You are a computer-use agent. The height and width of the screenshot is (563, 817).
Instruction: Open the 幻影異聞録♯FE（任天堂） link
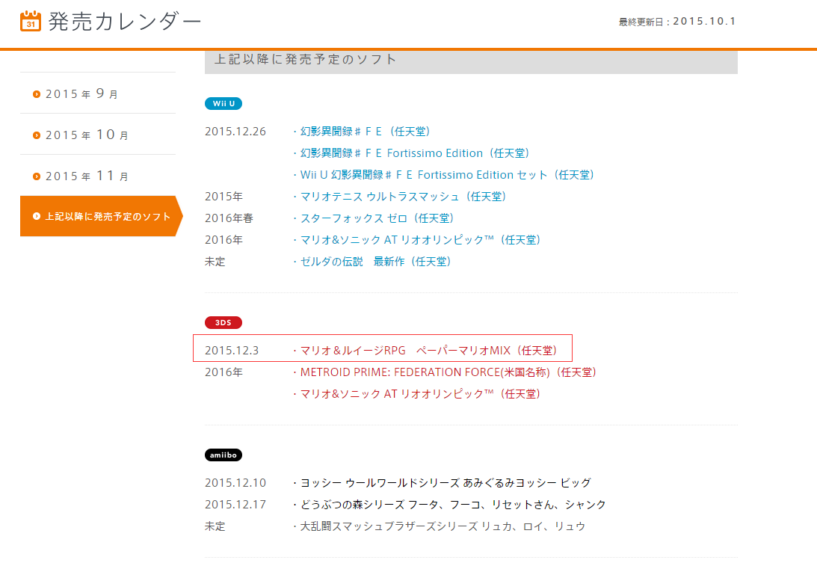tap(366, 132)
